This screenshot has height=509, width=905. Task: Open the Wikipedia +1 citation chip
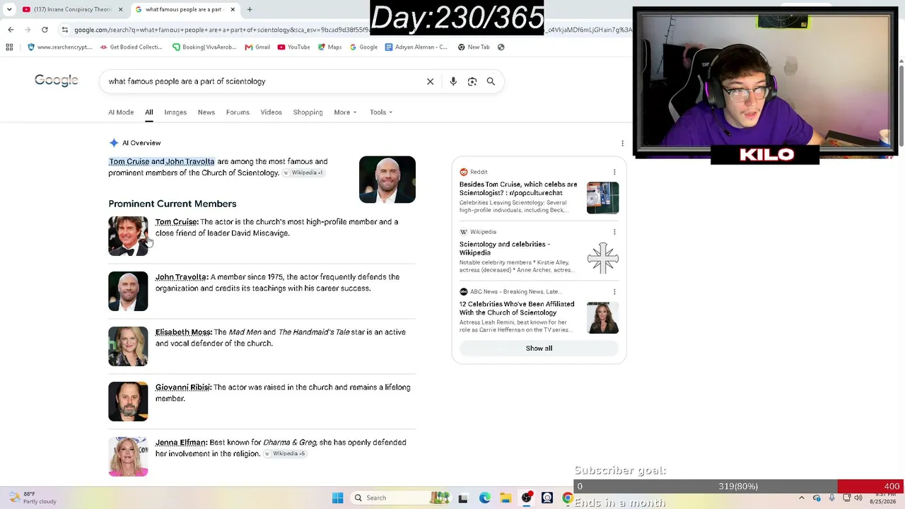[x=303, y=173]
